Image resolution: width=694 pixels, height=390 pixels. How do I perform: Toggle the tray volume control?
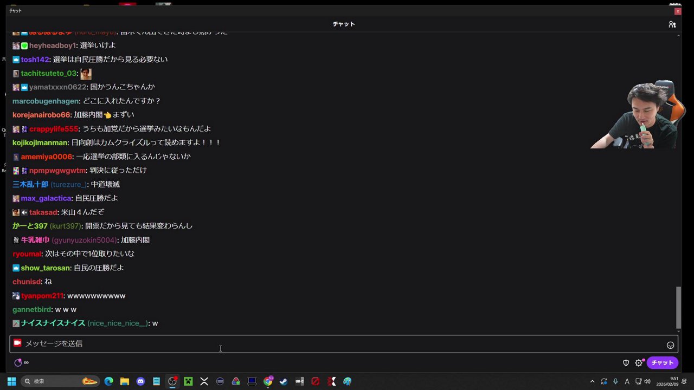click(x=647, y=381)
